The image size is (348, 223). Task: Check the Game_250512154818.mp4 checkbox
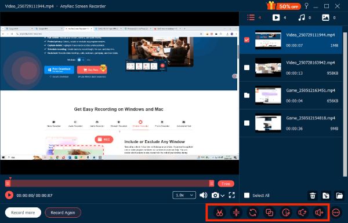point(246,123)
